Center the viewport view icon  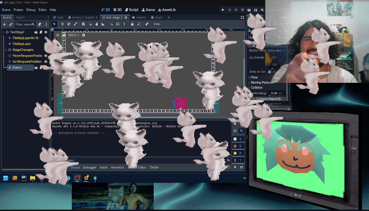pos(58,35)
